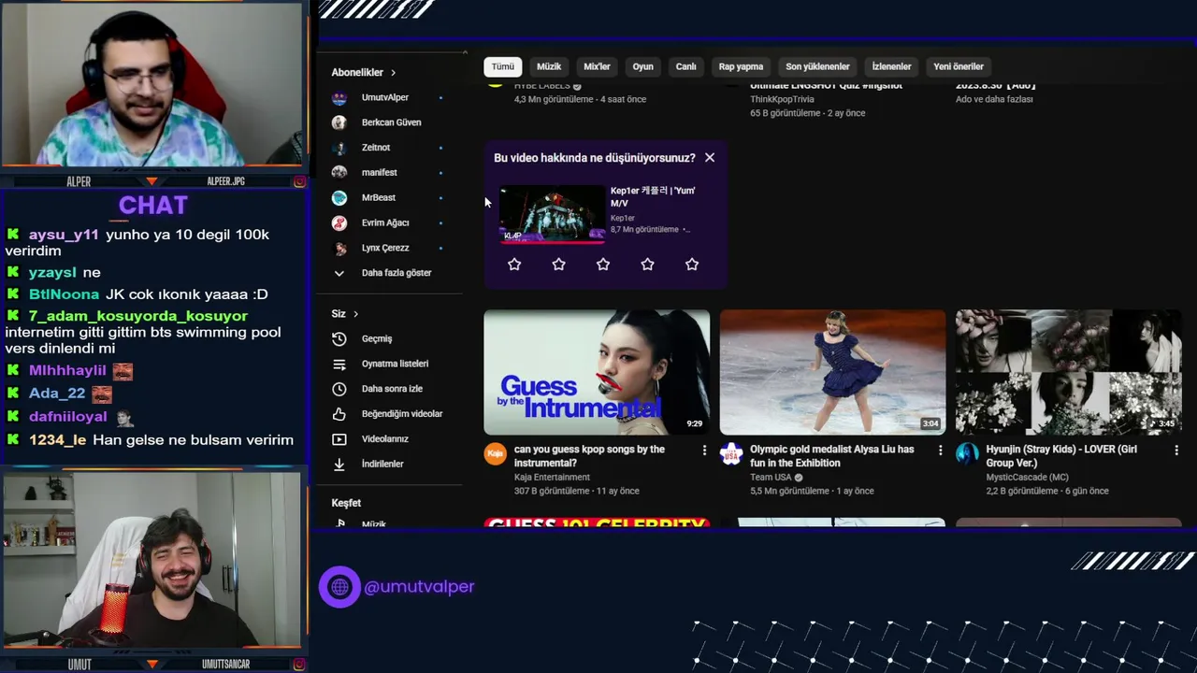Image resolution: width=1197 pixels, height=673 pixels.
Task: Click Berkcan Güven channel avatar
Action: [339, 122]
